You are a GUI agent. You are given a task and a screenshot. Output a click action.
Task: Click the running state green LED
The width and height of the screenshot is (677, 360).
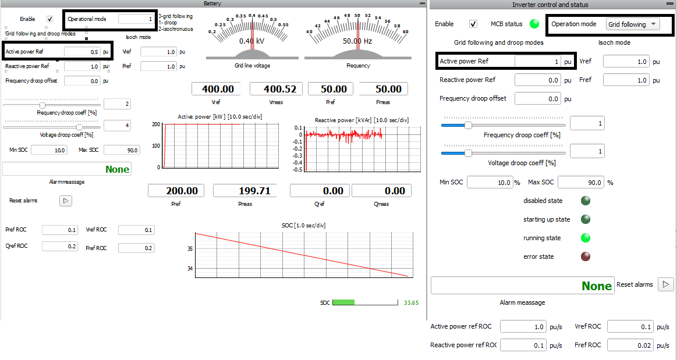(x=586, y=238)
